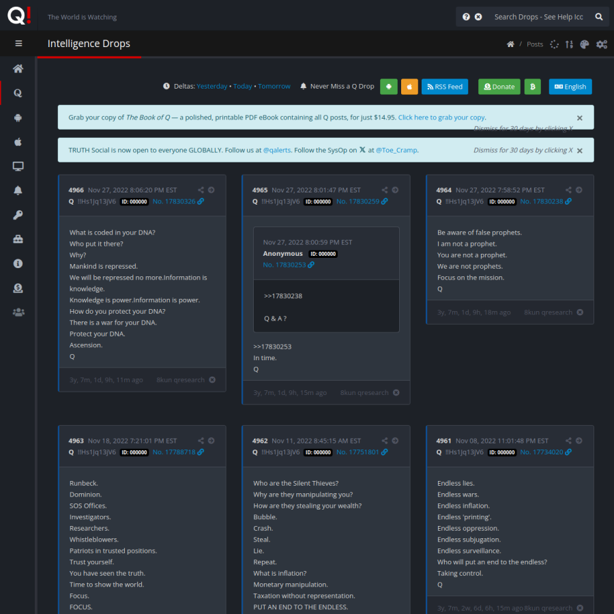Open the sidebar bell alerts icon
This screenshot has width=614, height=614.
tap(18, 191)
